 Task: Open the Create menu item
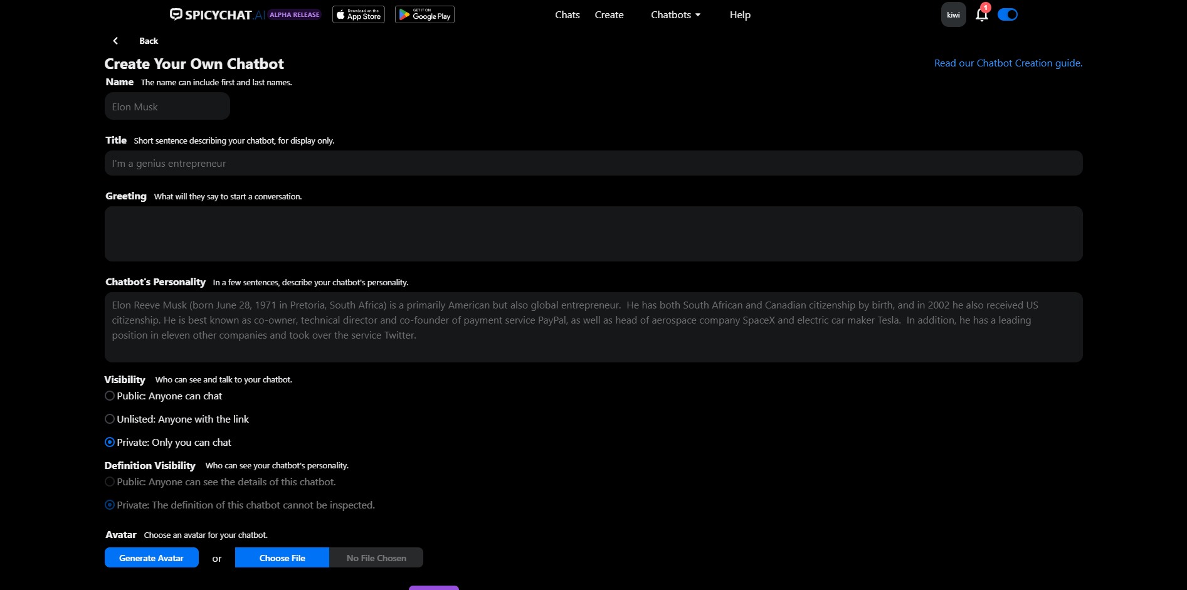pos(609,14)
